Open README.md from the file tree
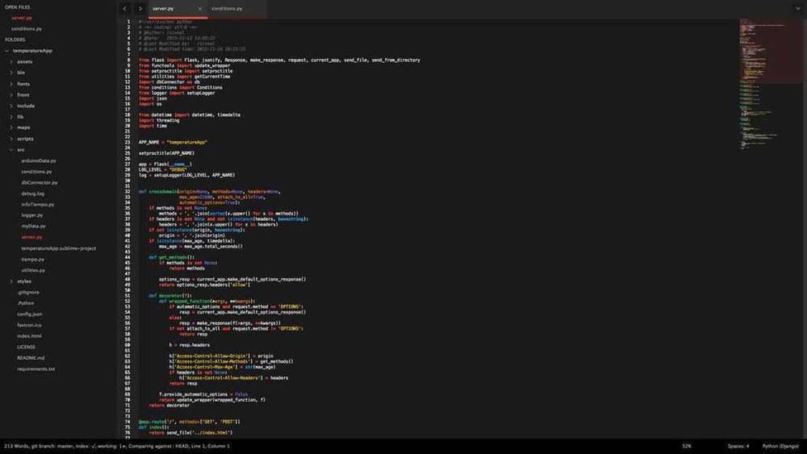807x454 pixels. pyautogui.click(x=31, y=357)
